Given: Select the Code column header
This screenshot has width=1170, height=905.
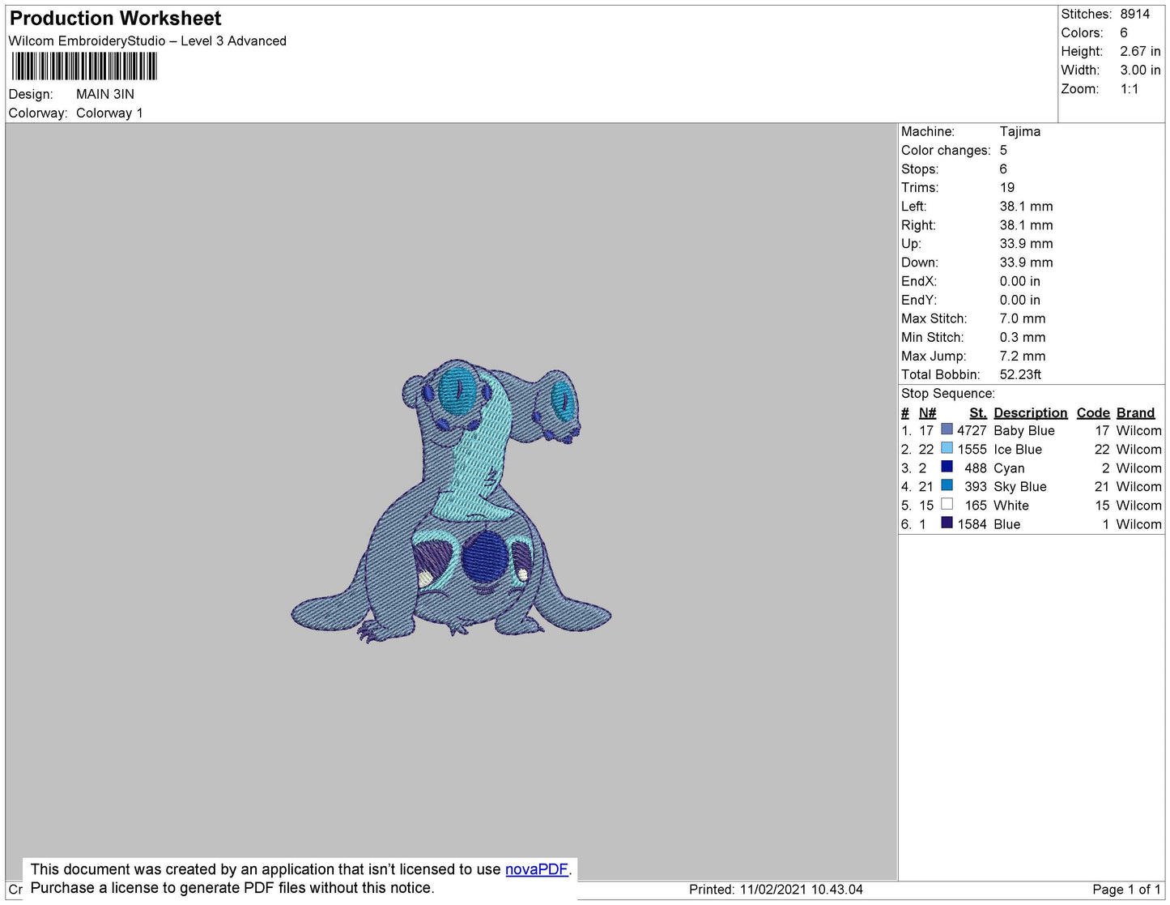Looking at the screenshot, I should click(1093, 412).
